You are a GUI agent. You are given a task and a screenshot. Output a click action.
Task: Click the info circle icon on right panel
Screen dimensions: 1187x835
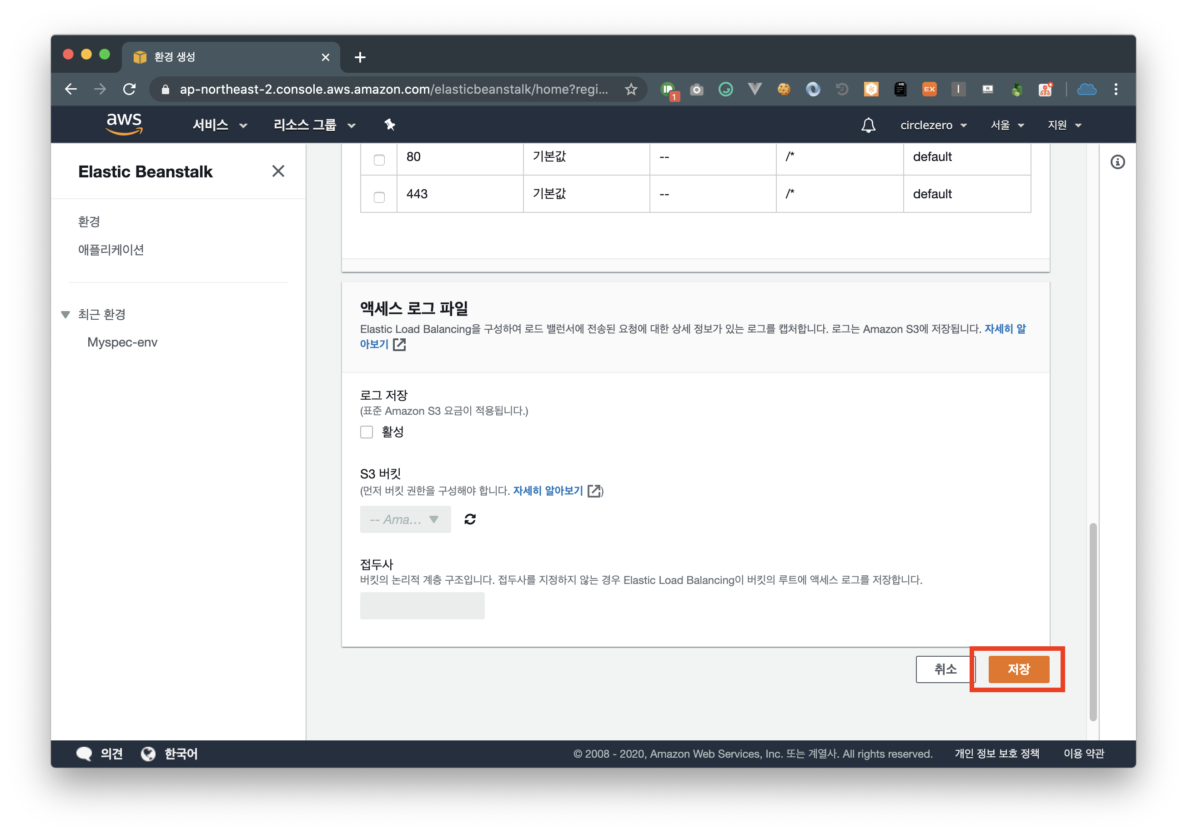[x=1117, y=162]
